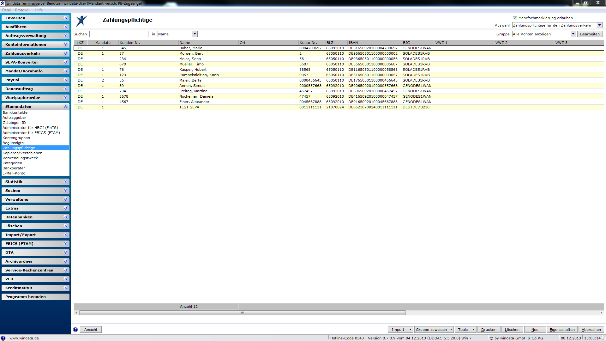Click the Kunden-Nr. column header
The width and height of the screenshot is (606, 341).
click(x=148, y=43)
